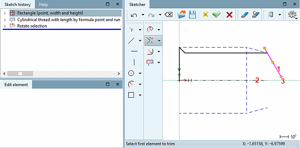Open dropdown beside the mirror view icon
This screenshot has height=148, width=300.
pos(280,15)
